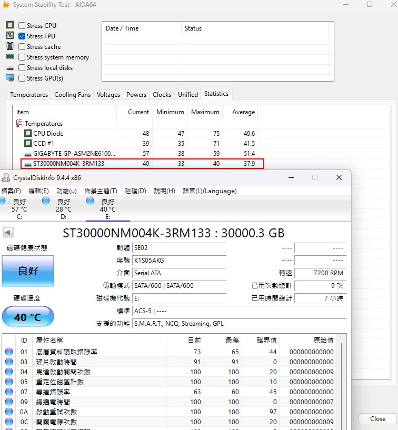Click the serial number field K1S05AKG
The image size is (398, 430).
pos(180,260)
